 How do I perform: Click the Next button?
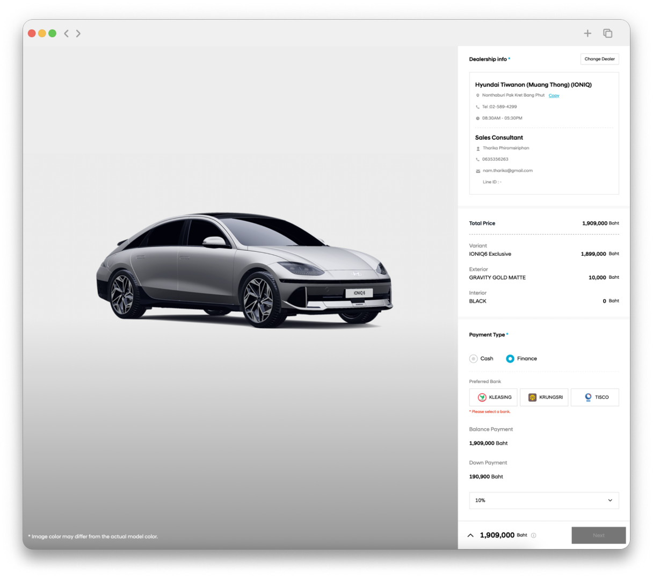(599, 535)
